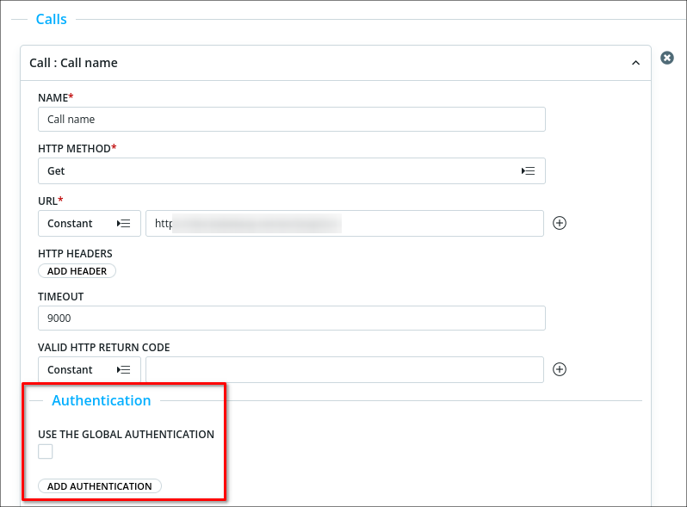Select the Calls section heading
This screenshot has width=687, height=507.
point(51,19)
